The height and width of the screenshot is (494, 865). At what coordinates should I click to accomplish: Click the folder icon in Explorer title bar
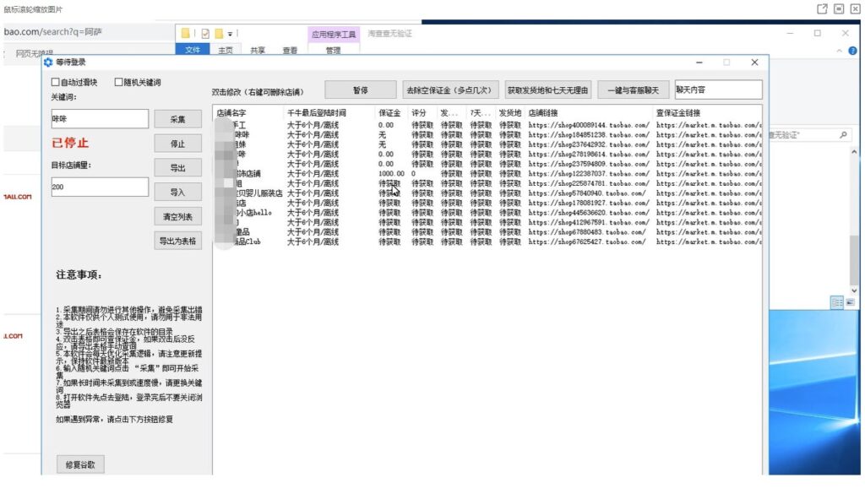[x=186, y=33]
